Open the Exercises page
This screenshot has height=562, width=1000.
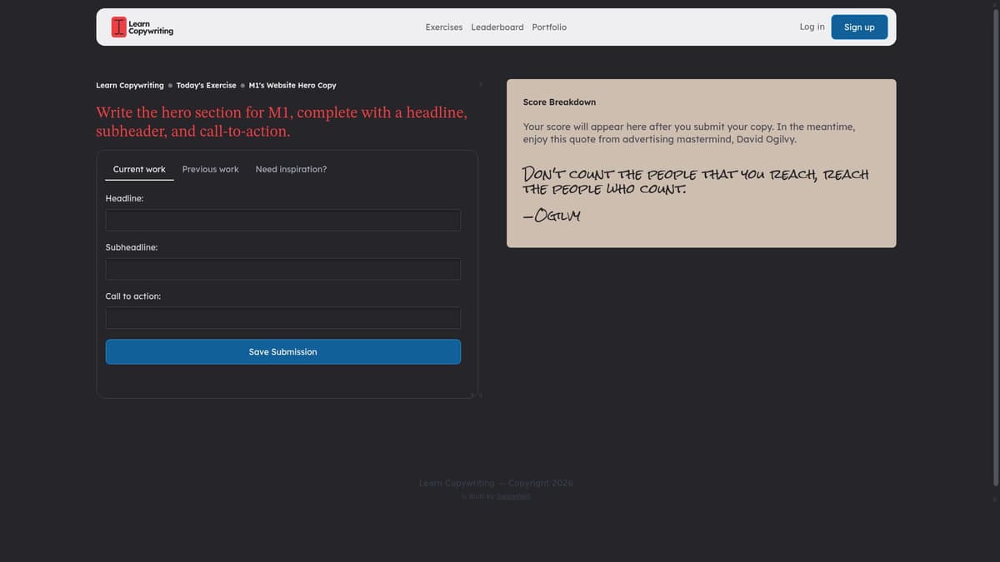[x=443, y=27]
